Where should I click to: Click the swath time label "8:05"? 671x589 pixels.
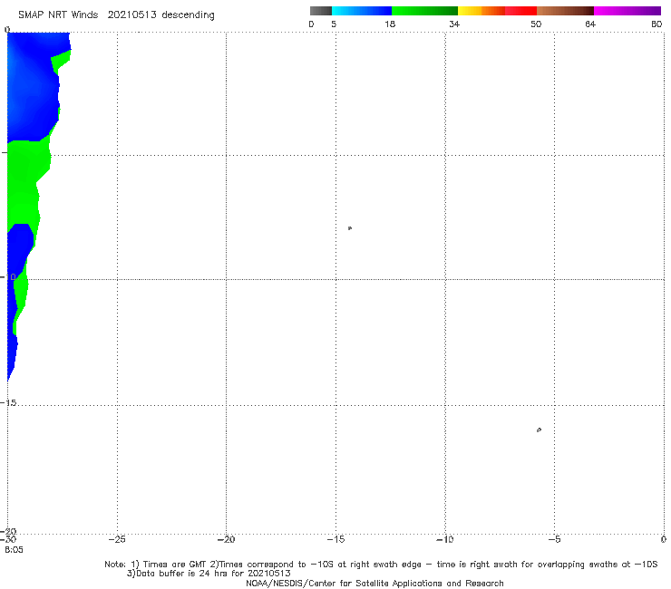tap(15, 550)
